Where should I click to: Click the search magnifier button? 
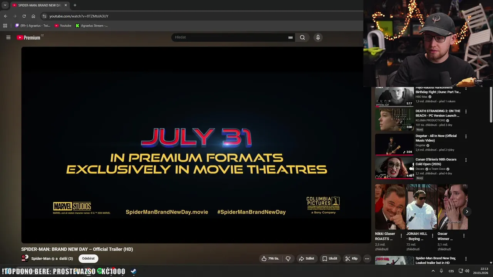pyautogui.click(x=302, y=37)
